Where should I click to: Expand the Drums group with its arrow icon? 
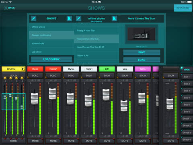coord(23,69)
